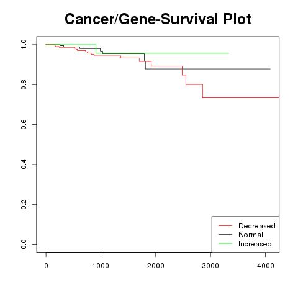Click the red Decreased legend line
The height and width of the screenshot is (298, 298).
(x=225, y=225)
